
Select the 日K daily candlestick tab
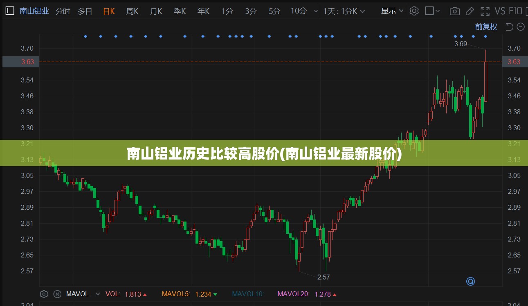pyautogui.click(x=109, y=11)
